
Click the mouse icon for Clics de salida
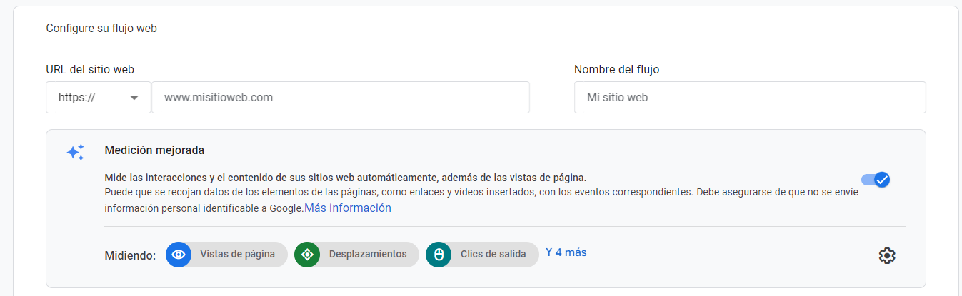click(439, 255)
